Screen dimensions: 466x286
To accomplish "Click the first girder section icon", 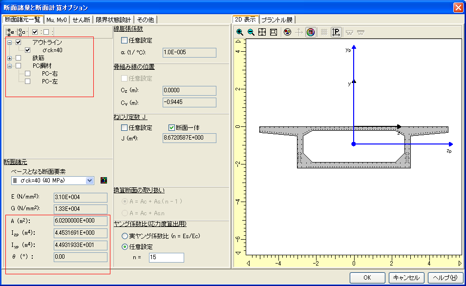I will (x=350, y=32).
